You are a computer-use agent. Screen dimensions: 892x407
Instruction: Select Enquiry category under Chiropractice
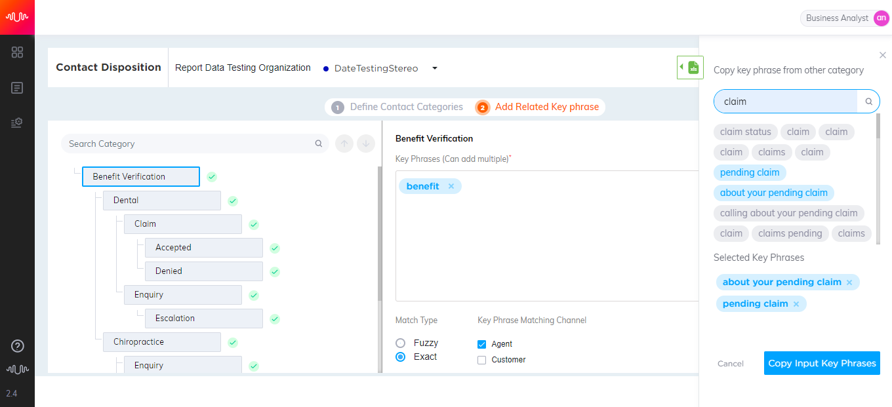(x=183, y=365)
